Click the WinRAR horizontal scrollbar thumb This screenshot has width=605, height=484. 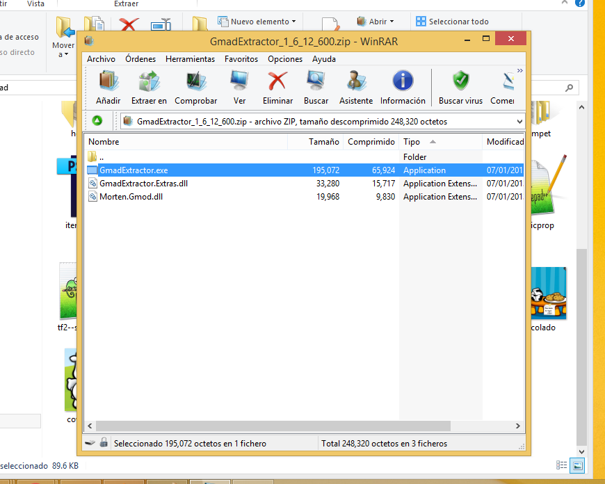coord(273,426)
